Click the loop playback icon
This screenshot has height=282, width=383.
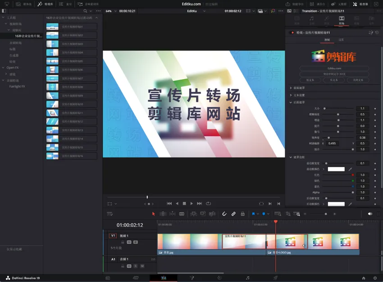(208, 204)
